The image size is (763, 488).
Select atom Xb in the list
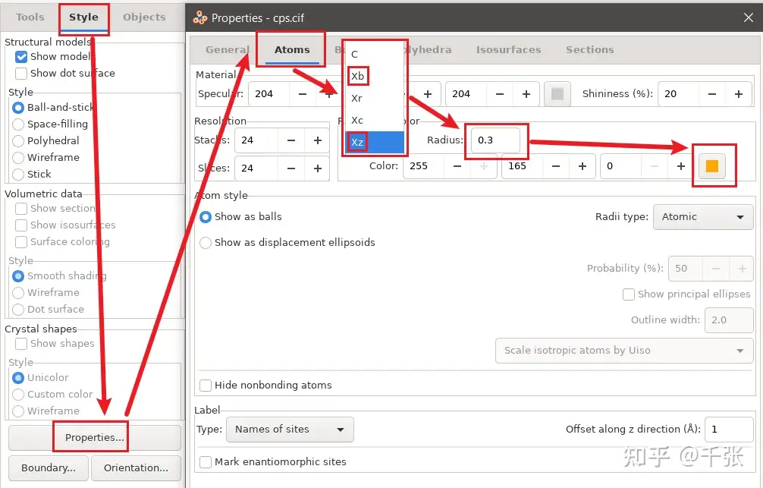click(374, 76)
